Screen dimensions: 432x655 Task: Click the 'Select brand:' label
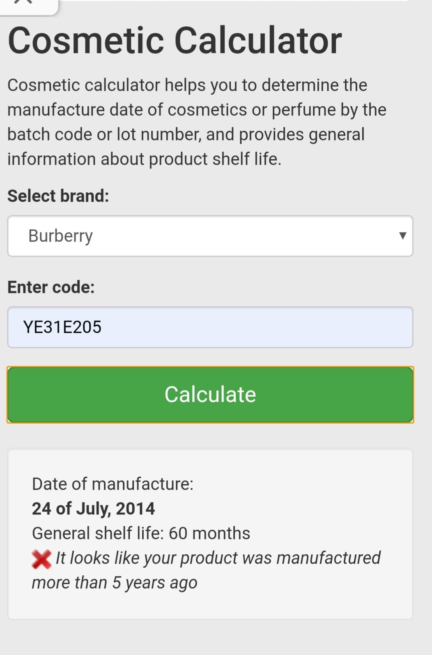(58, 196)
